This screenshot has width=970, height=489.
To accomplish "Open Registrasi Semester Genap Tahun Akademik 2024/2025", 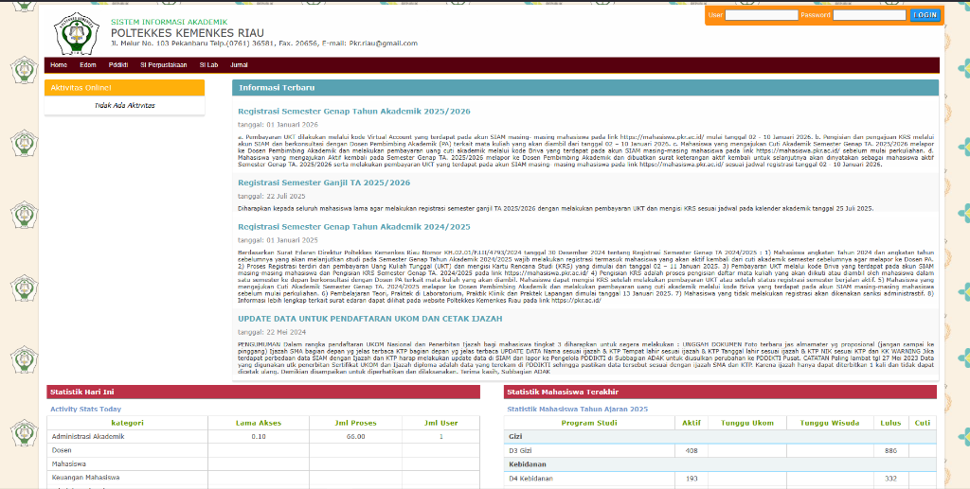I will pyautogui.click(x=354, y=227).
